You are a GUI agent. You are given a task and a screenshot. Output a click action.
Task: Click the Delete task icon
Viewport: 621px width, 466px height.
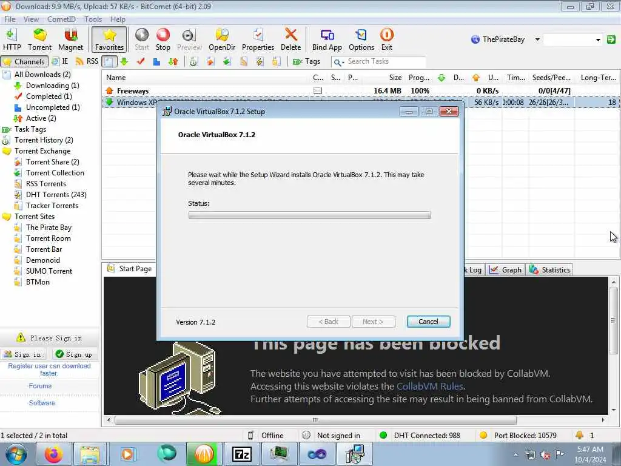click(x=290, y=39)
